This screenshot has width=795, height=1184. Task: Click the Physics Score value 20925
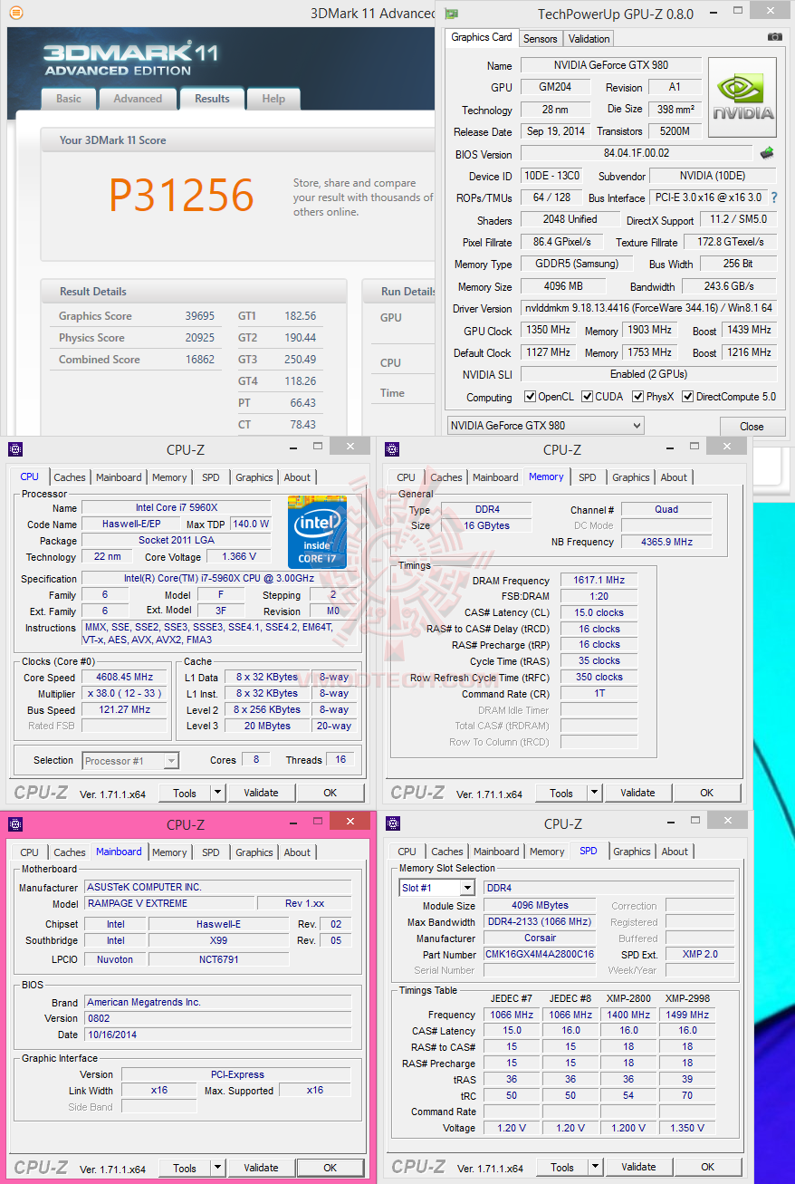point(200,338)
